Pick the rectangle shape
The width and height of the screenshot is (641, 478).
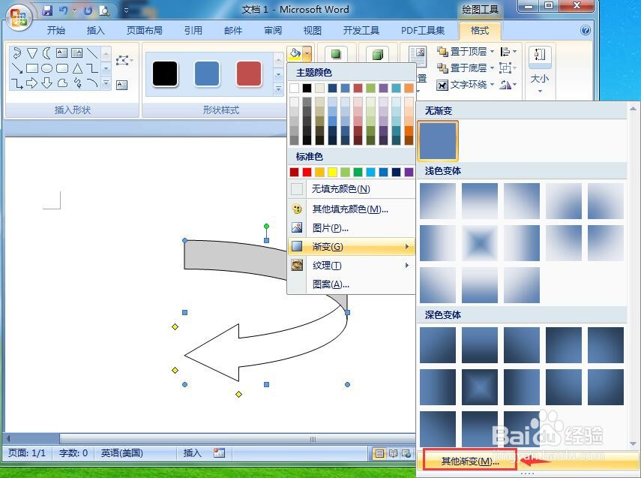32,68
